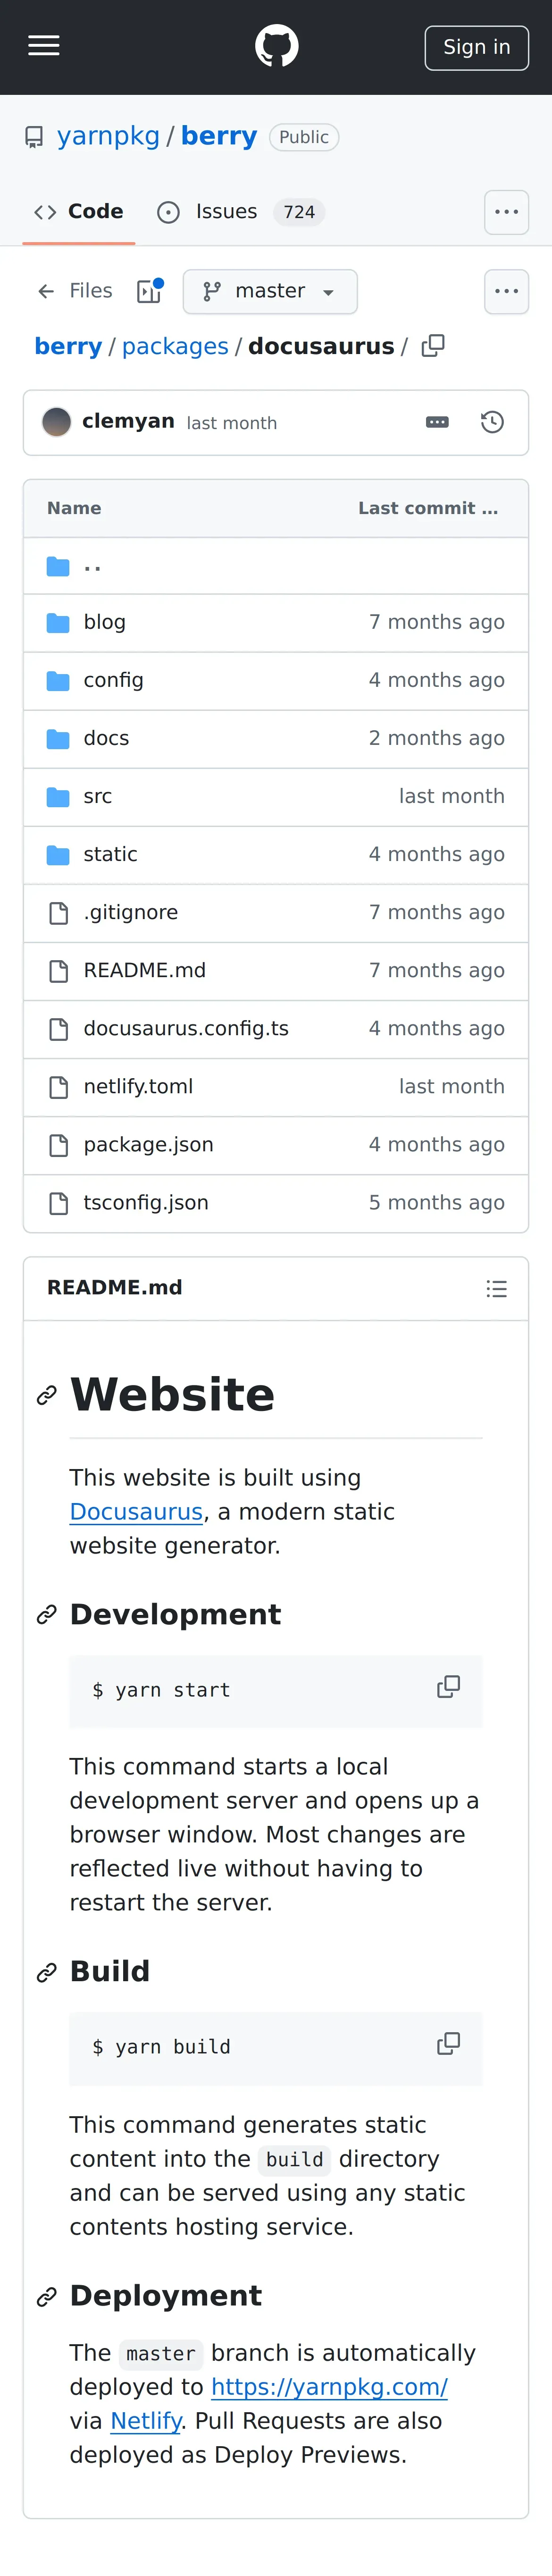Navigate to packages in breadcrumb
Image resolution: width=552 pixels, height=2576 pixels.
pyautogui.click(x=175, y=346)
